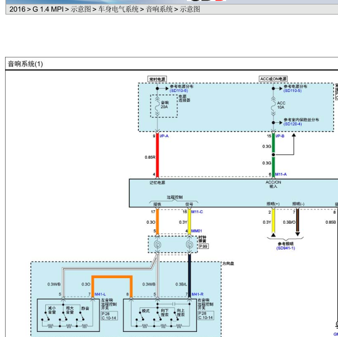
Task: Open the SD110-6 power distribution reference link
Action: tap(179, 91)
